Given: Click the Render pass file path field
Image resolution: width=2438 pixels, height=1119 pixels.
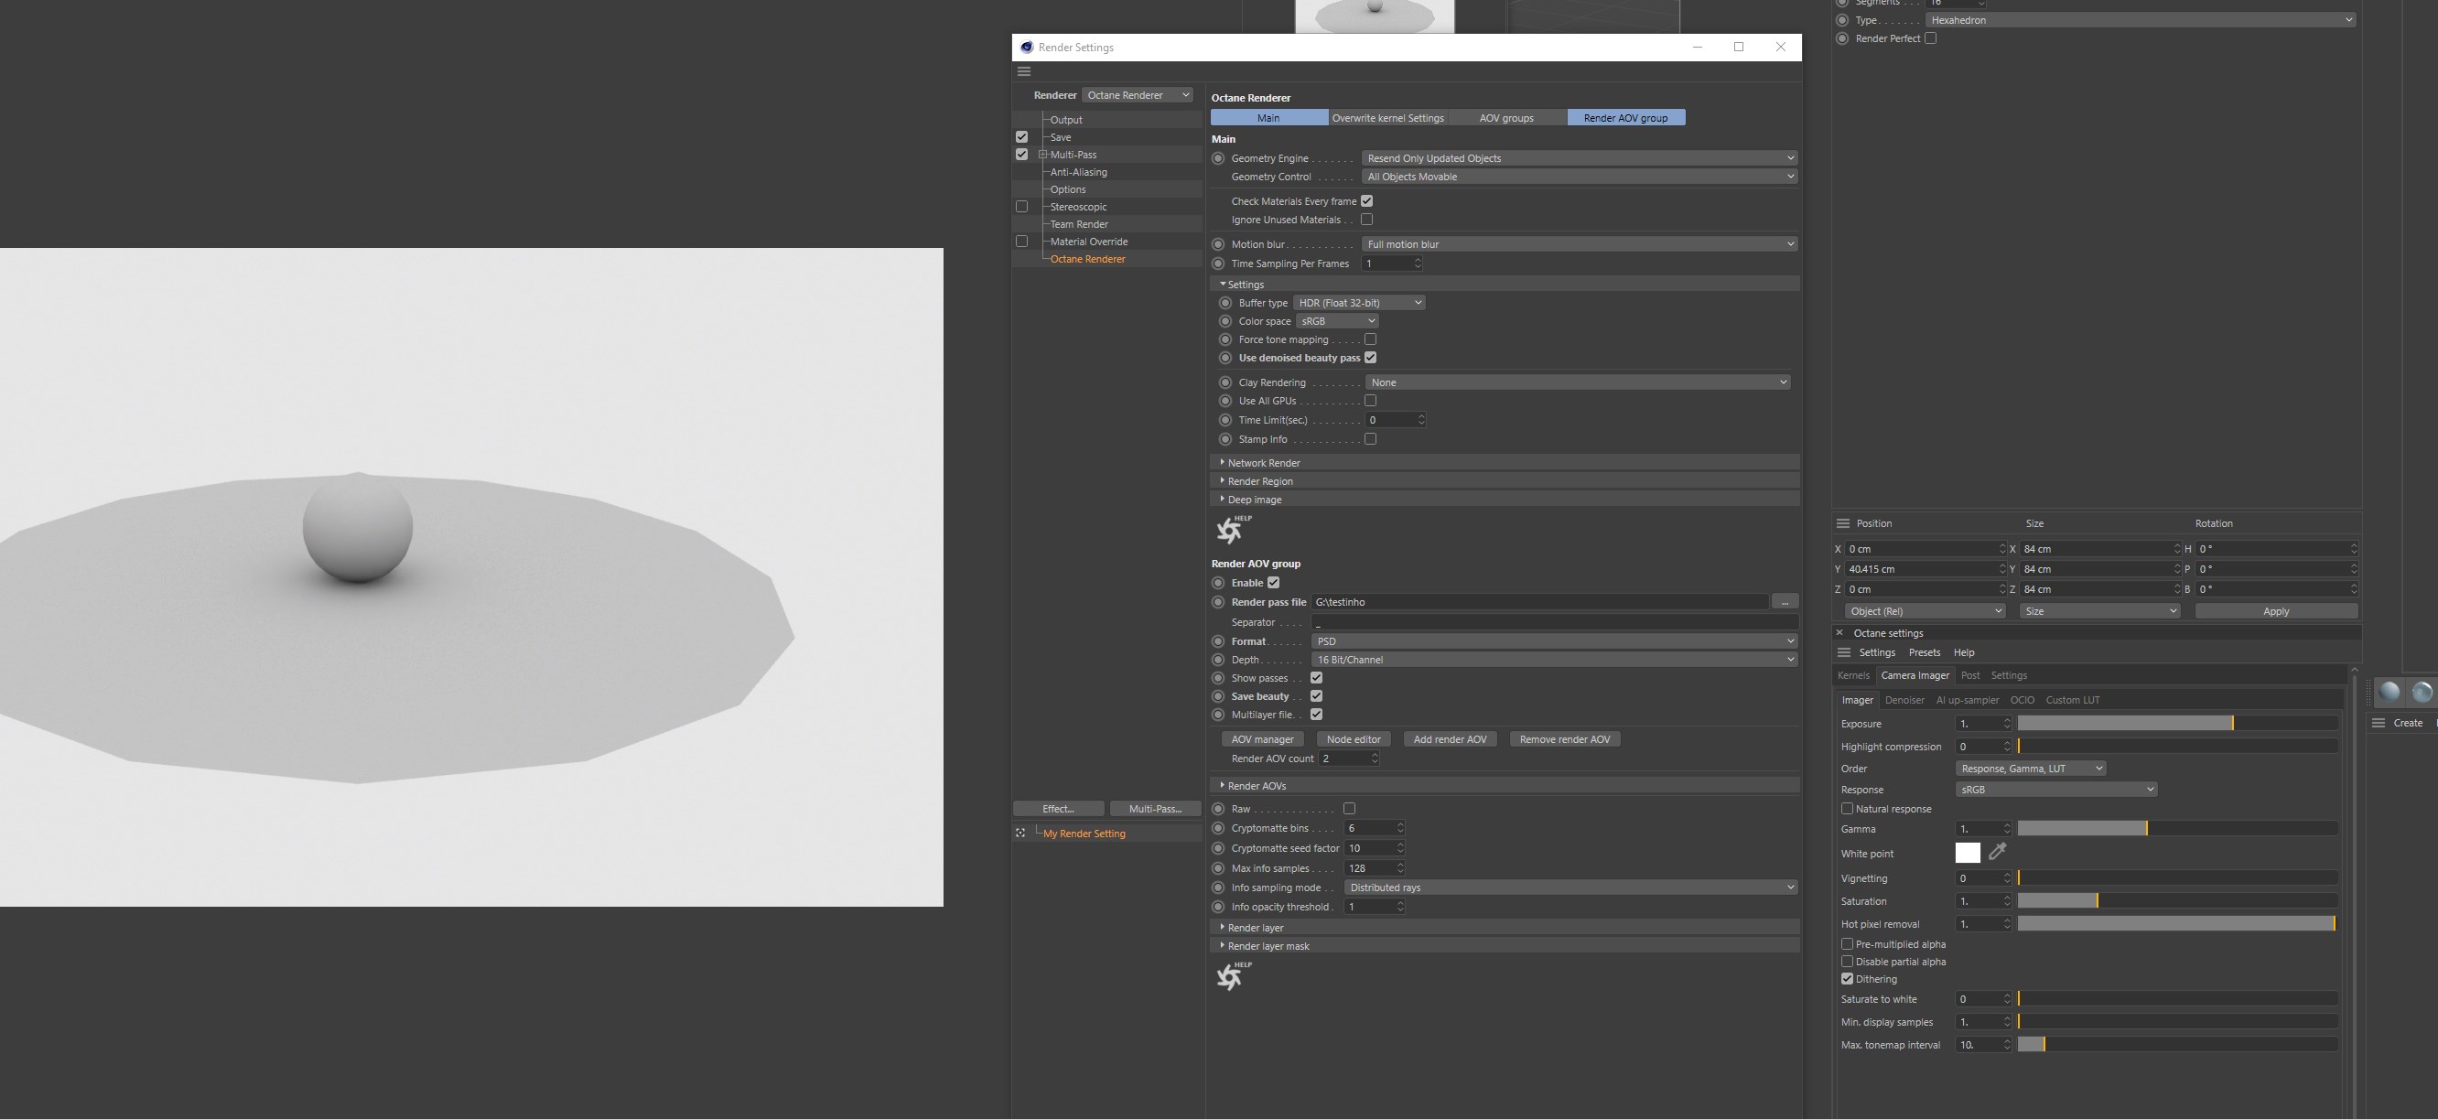Looking at the screenshot, I should click(x=1539, y=602).
